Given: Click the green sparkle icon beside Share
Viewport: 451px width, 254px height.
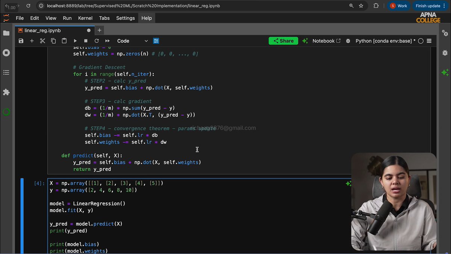Looking at the screenshot, I should pyautogui.click(x=305, y=41).
